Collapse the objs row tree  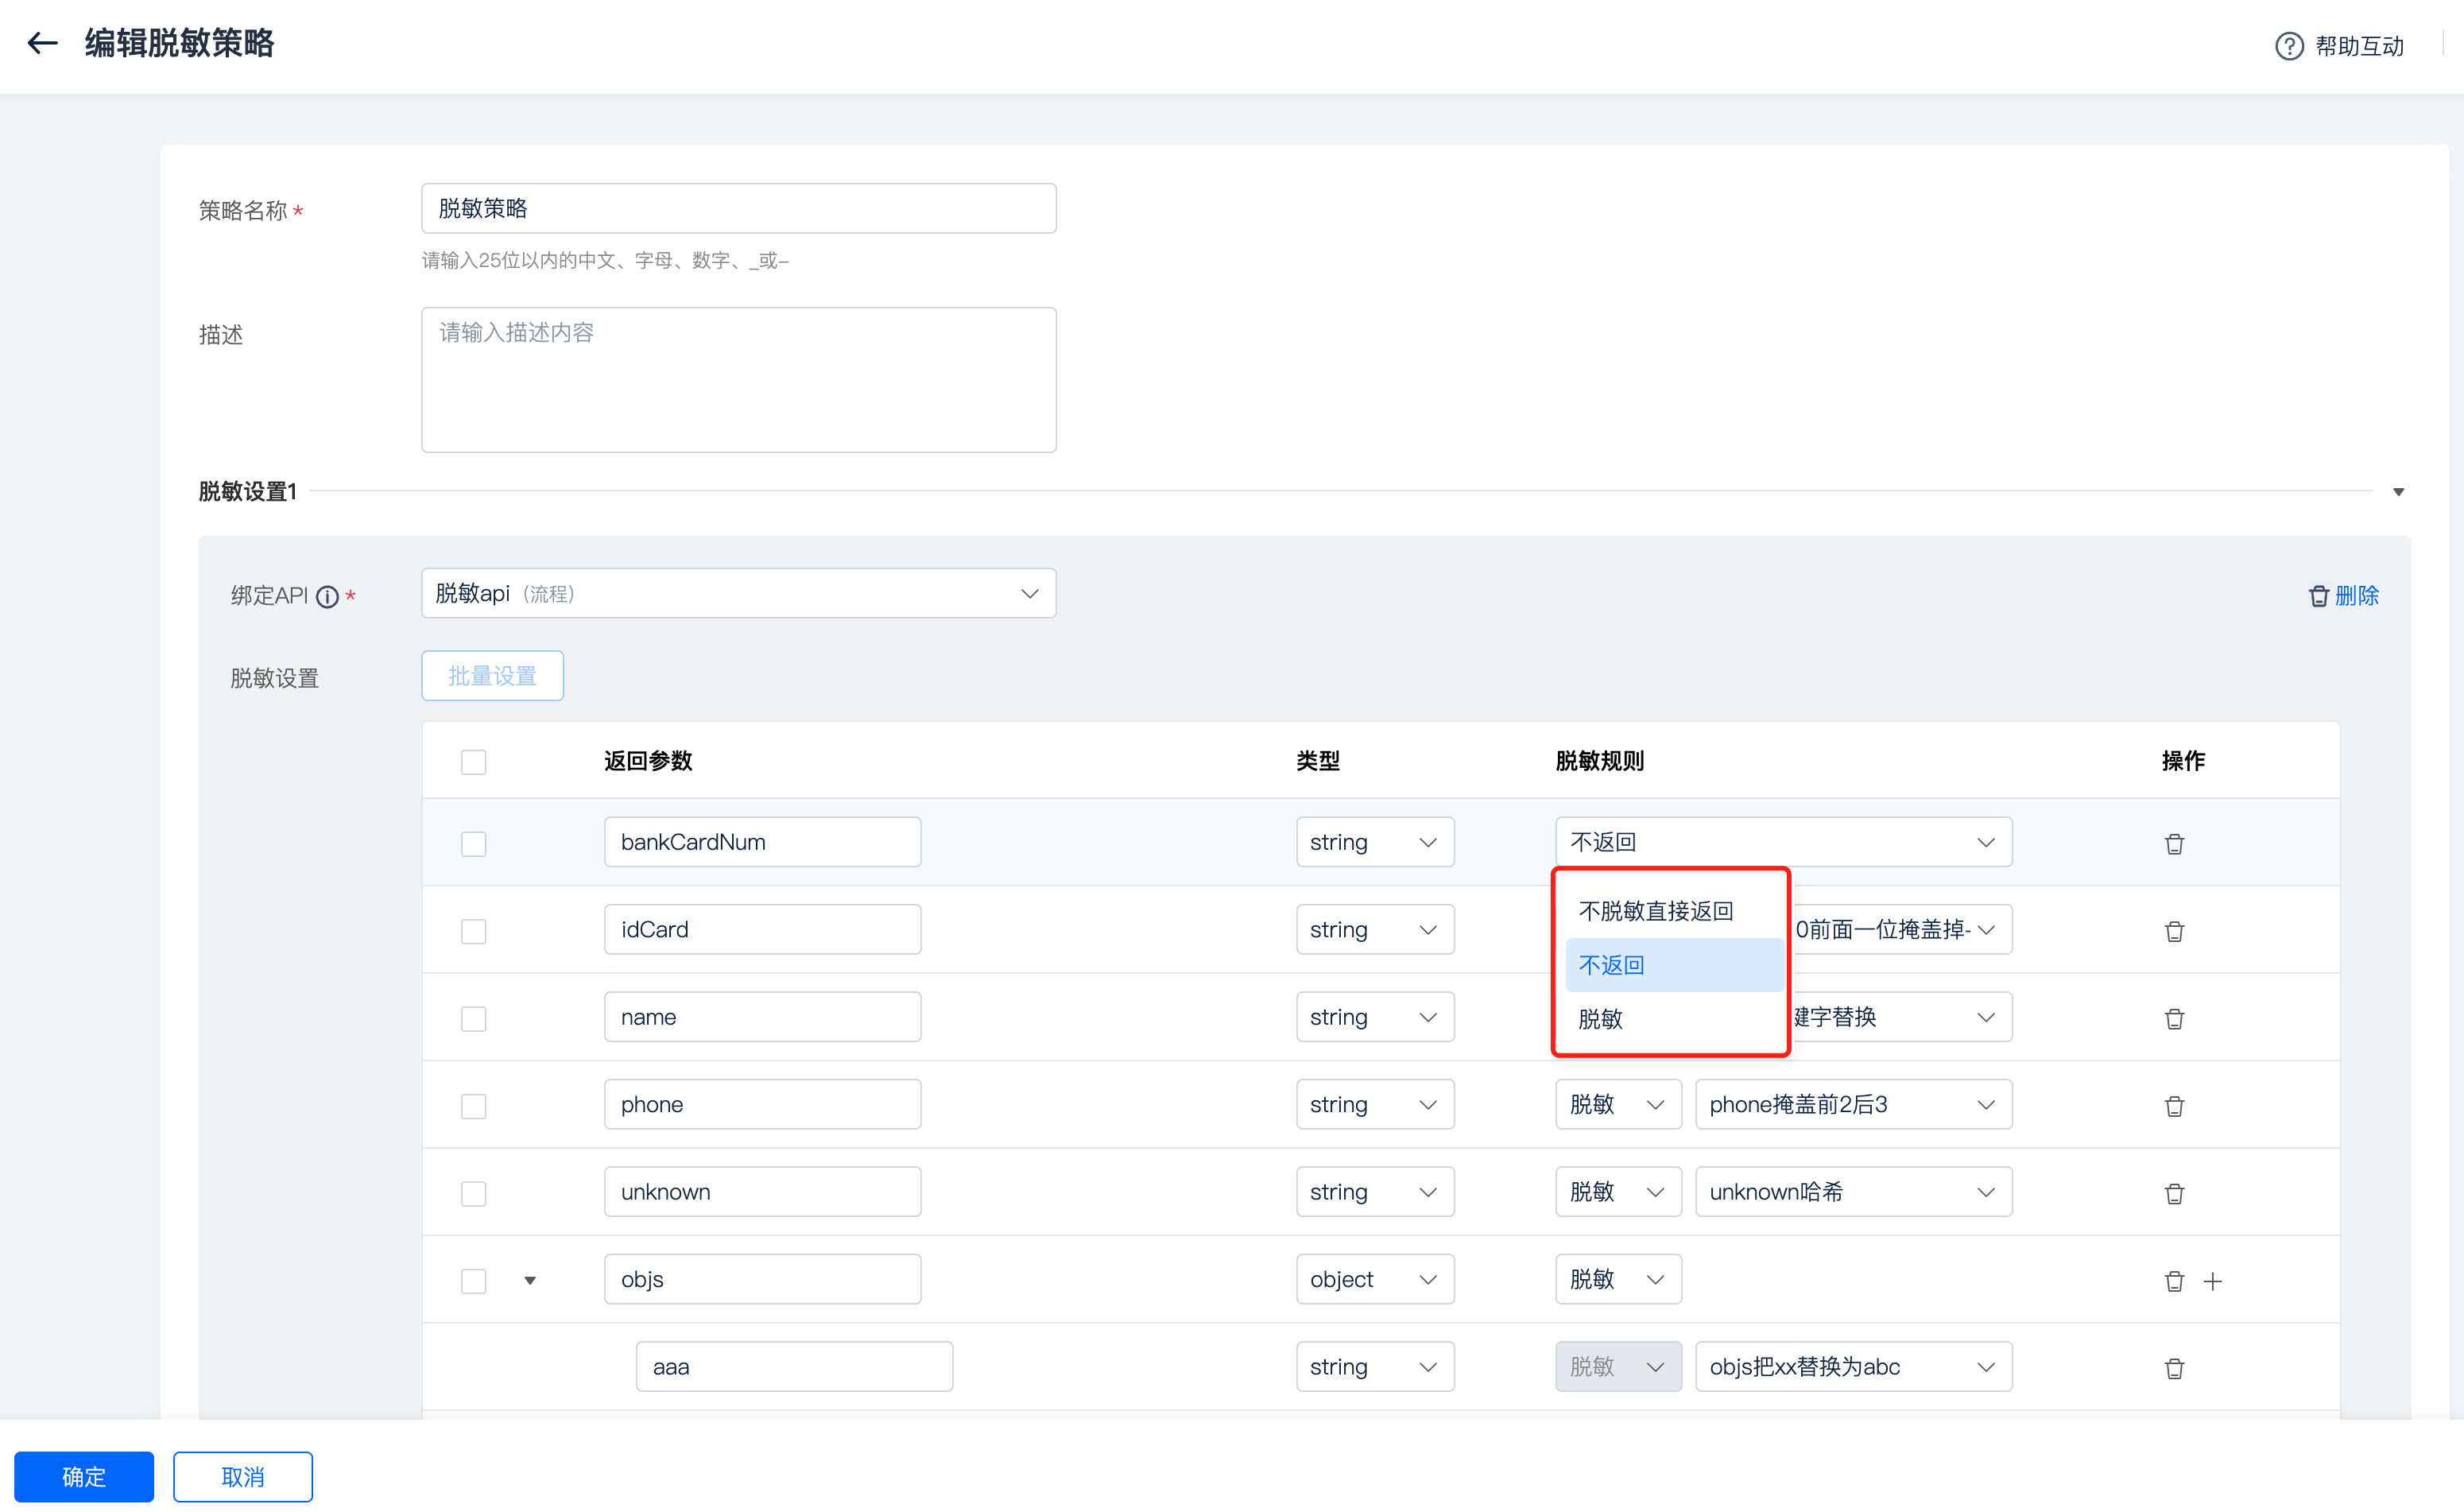pos(530,1281)
